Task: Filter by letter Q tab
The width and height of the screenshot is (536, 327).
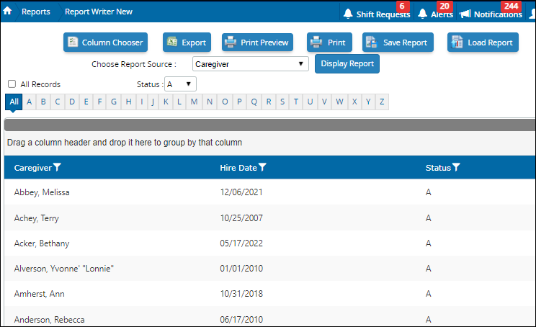Action: (254, 102)
